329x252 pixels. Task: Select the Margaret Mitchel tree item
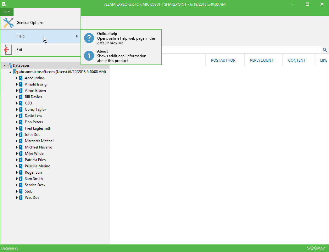[x=39, y=141]
